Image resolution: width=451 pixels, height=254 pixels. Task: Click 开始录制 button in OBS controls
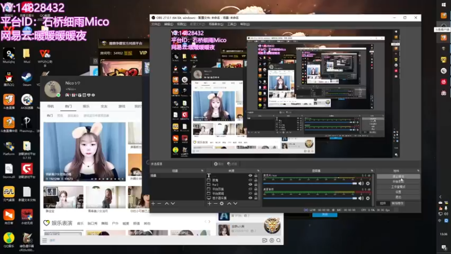(x=398, y=182)
